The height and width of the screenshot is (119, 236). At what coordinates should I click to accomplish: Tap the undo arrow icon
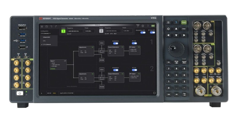51,27
